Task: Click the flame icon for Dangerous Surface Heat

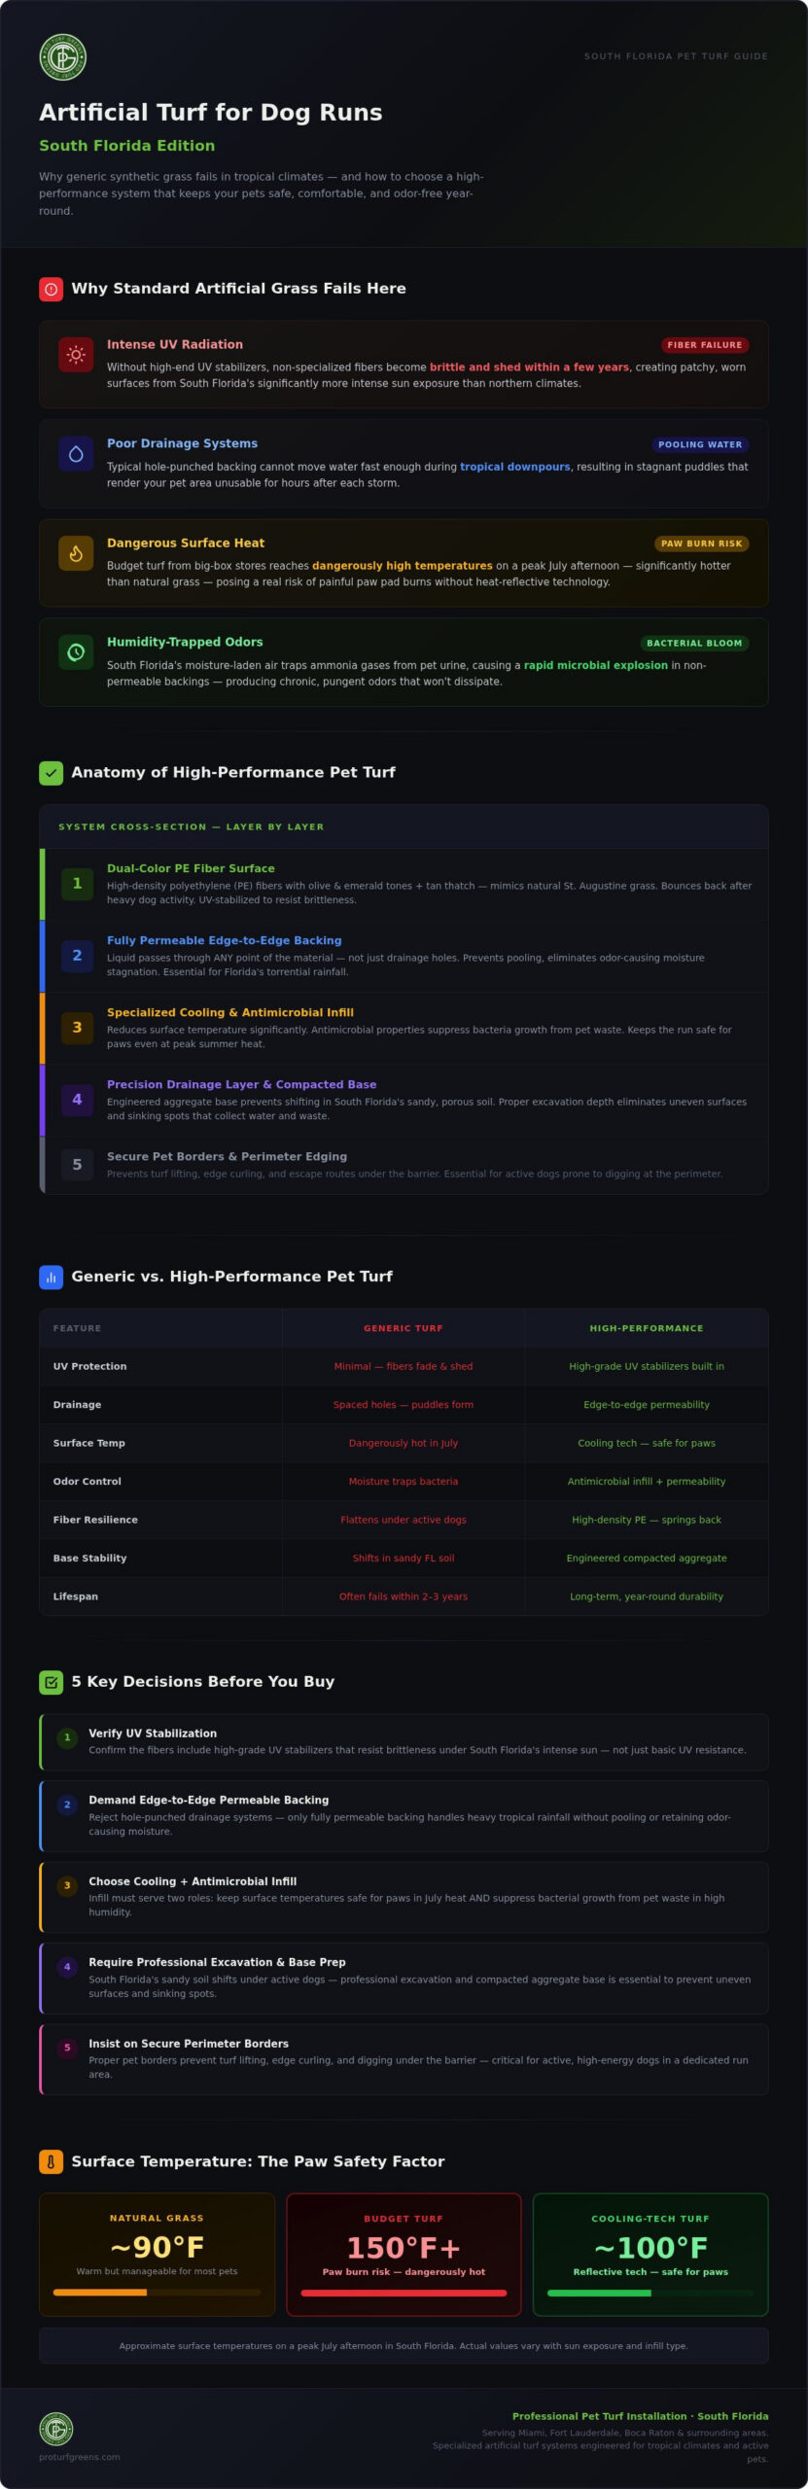Action: pos(76,553)
